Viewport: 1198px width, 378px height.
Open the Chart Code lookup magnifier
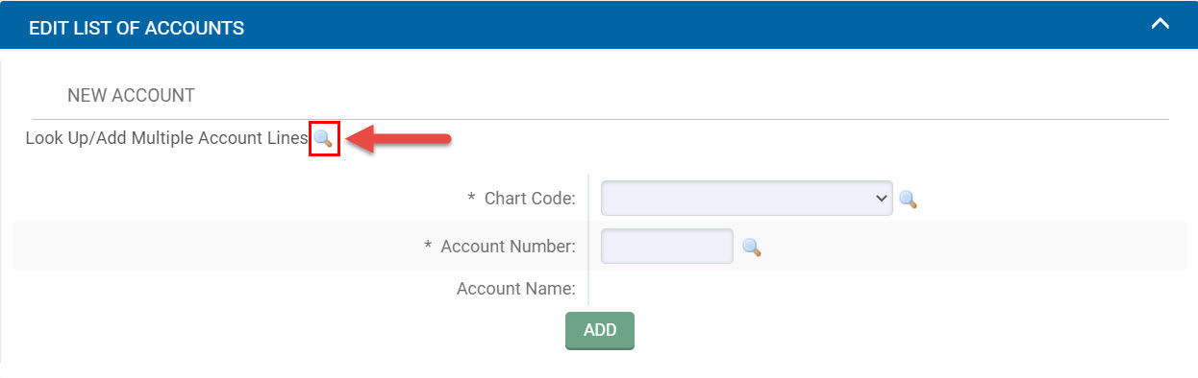coord(908,200)
